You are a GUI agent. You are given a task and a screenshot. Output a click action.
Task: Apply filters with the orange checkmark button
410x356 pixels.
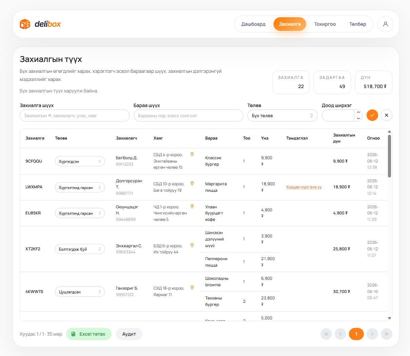pos(372,116)
